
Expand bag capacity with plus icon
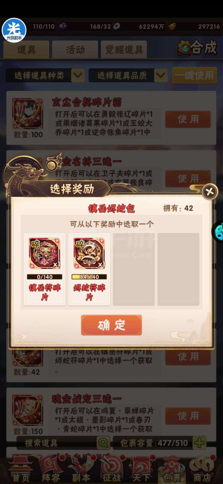(200, 443)
